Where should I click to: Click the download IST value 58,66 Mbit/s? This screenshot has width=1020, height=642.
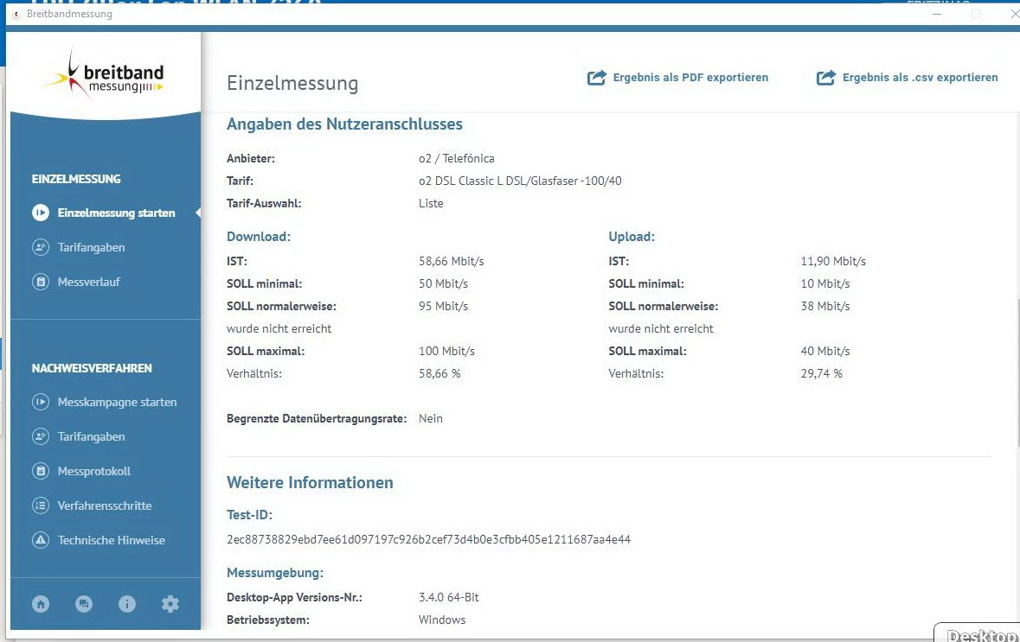pyautogui.click(x=452, y=261)
